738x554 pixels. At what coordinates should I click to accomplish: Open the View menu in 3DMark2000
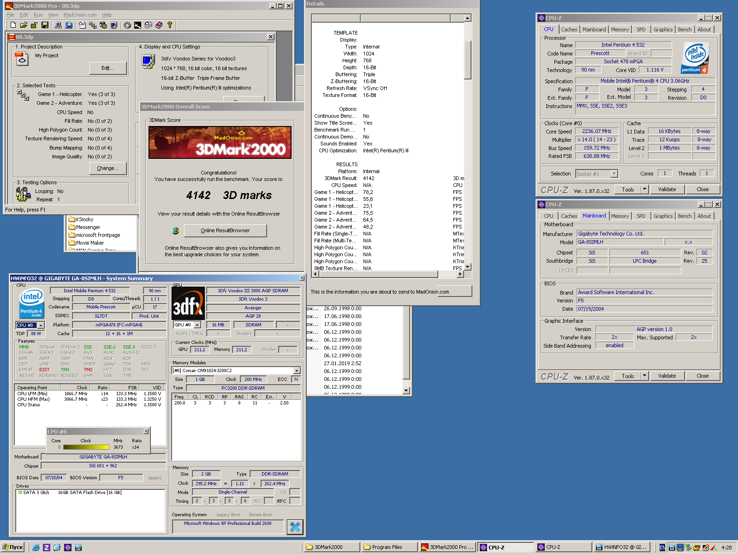coord(53,15)
